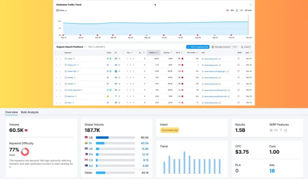Image resolution: width=308 pixels, height=179 pixels.
Task: Set traffic trend range to 1M
Action: coord(227,10)
